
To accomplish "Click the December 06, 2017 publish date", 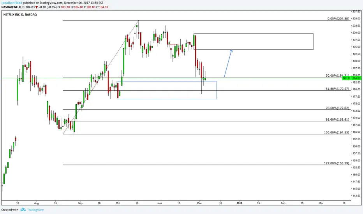I will tap(77, 3).
